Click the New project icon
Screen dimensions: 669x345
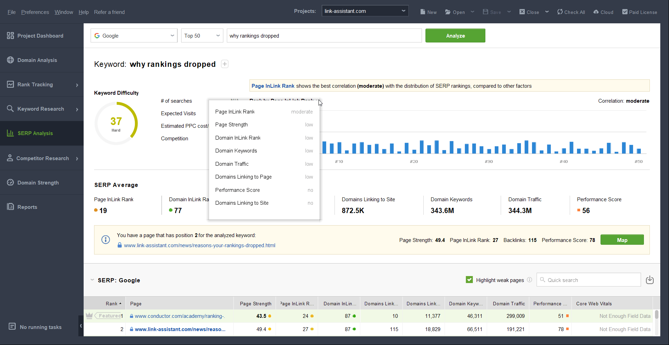tap(423, 12)
